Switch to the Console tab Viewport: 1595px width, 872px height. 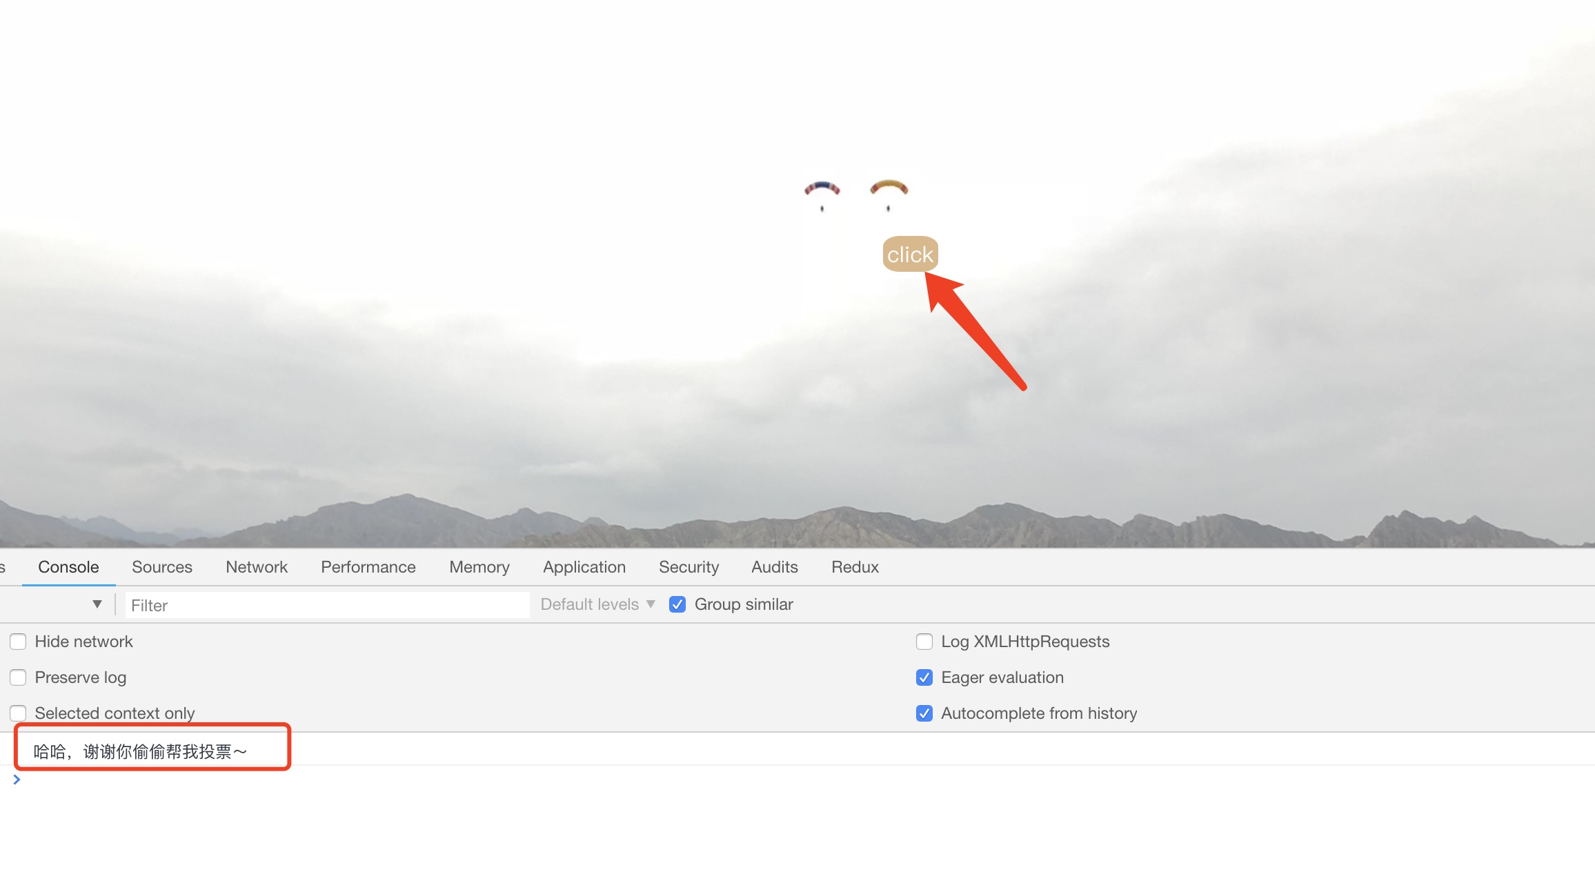68,567
